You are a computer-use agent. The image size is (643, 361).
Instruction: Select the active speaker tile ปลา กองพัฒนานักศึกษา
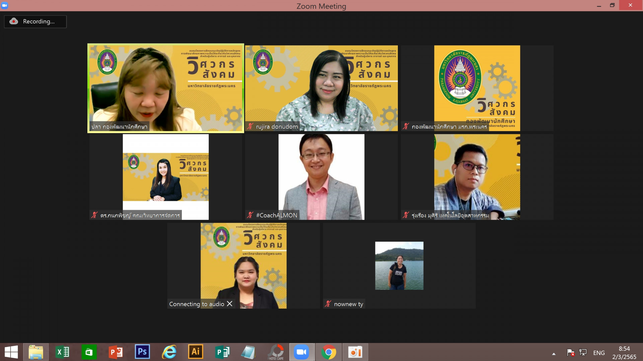(x=166, y=88)
